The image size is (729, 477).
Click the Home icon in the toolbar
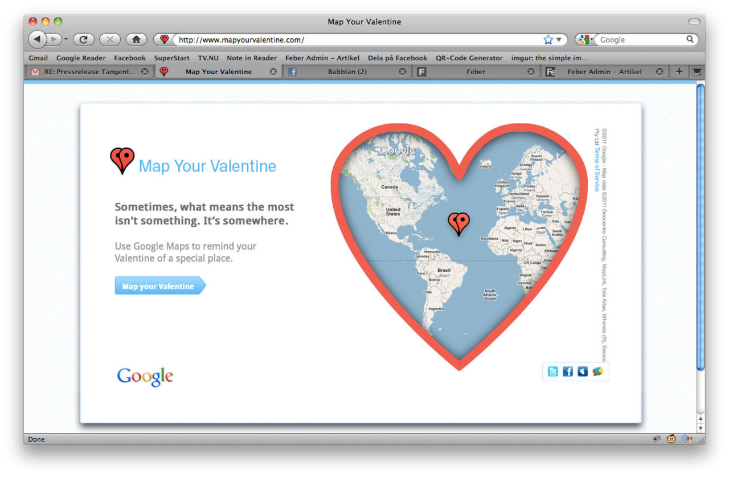tap(136, 39)
